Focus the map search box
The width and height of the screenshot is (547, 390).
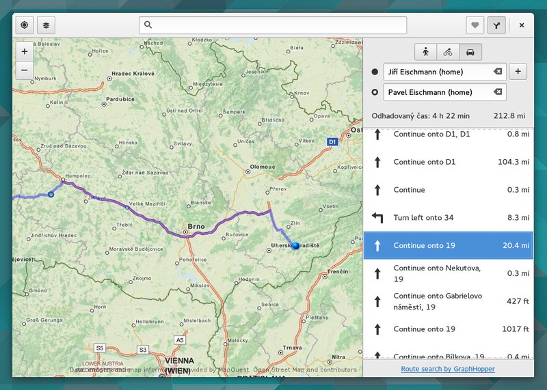point(273,25)
